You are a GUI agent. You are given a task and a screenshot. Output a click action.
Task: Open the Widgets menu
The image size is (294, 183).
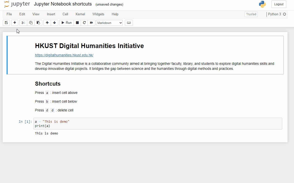click(x=98, y=14)
